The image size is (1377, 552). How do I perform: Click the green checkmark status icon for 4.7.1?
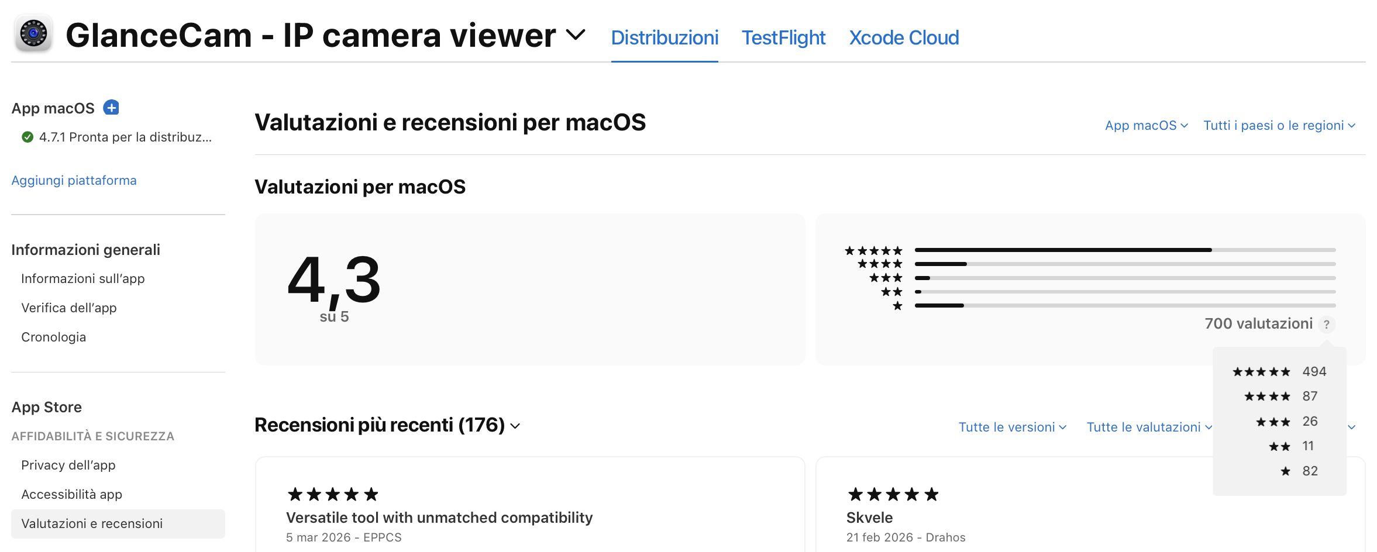point(27,137)
